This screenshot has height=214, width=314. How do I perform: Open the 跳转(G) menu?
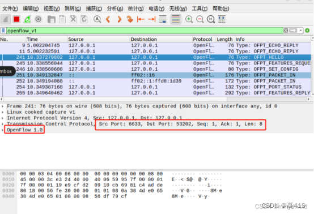[73, 8]
